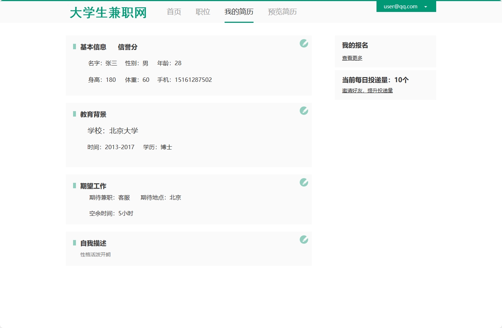Click the phone number 15161287502
This screenshot has height=328, width=502.
point(193,80)
